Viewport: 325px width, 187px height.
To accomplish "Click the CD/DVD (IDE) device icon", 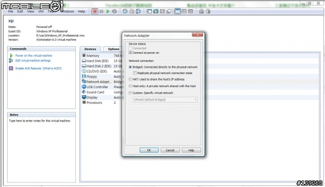I will click(x=84, y=71).
